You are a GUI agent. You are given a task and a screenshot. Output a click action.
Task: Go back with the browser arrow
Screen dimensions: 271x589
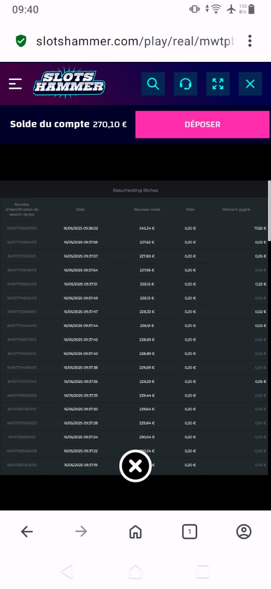[x=27, y=531]
